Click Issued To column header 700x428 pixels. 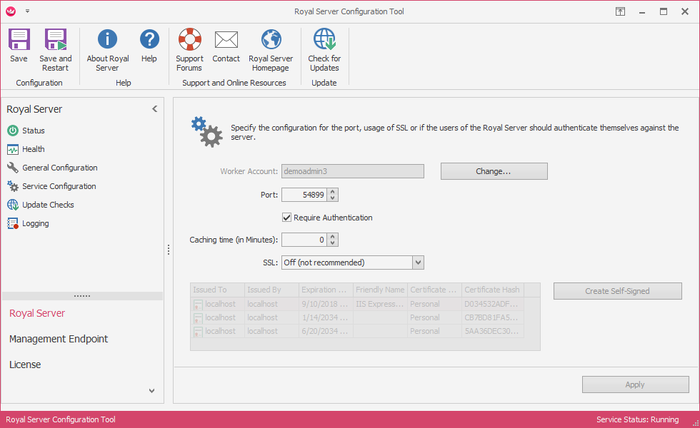(217, 290)
